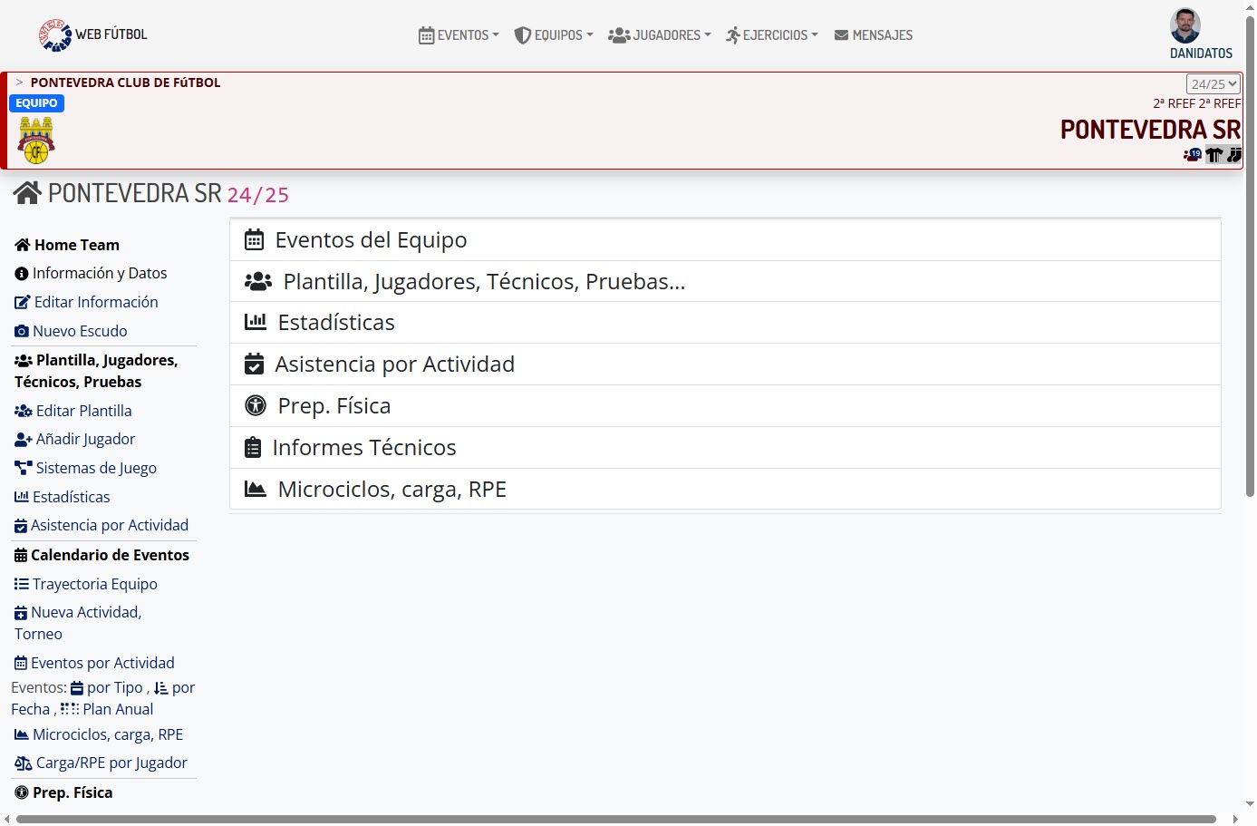Open the 24/25 season dropdown

point(1213,84)
